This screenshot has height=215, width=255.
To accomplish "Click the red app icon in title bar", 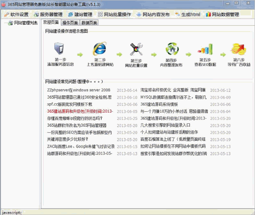I will click(x=3, y=4).
